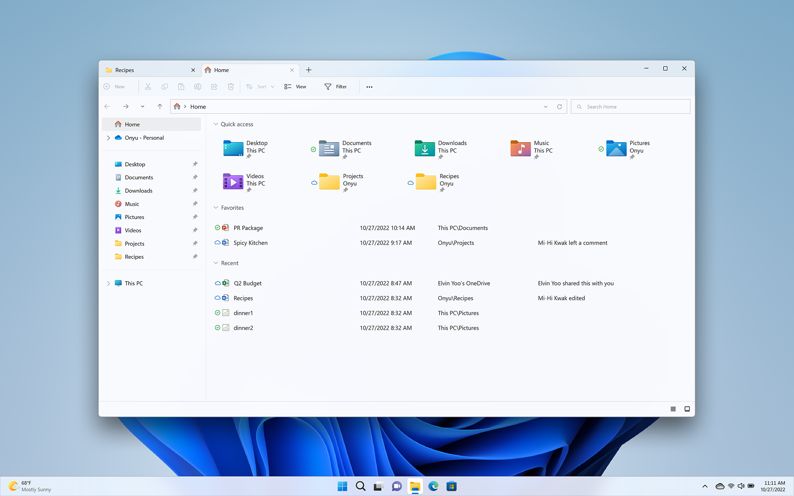Viewport: 794px width, 496px height.
Task: Click the Preview pane icon bottom-right
Action: tap(686, 408)
